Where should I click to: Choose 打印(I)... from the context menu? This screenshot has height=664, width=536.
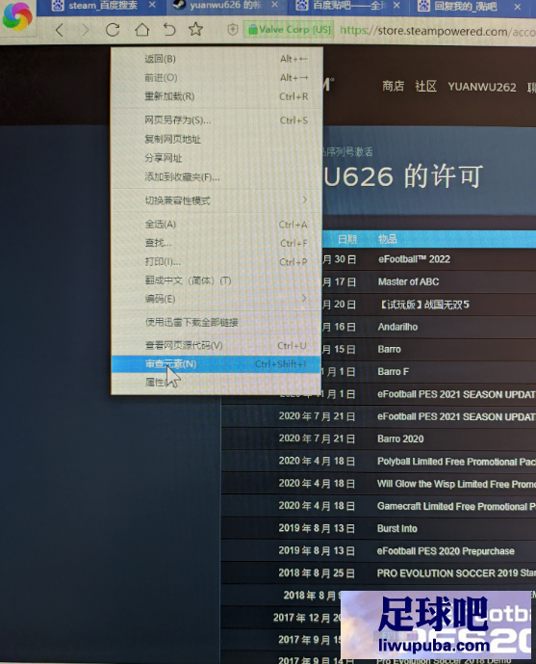tap(216, 261)
